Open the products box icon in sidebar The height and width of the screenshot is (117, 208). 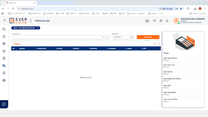click(x=4, y=44)
